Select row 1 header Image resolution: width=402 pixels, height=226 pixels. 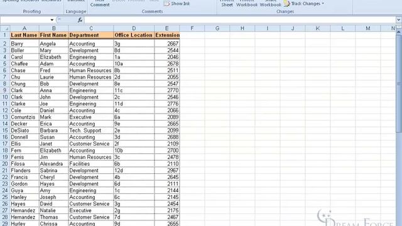pos(5,35)
